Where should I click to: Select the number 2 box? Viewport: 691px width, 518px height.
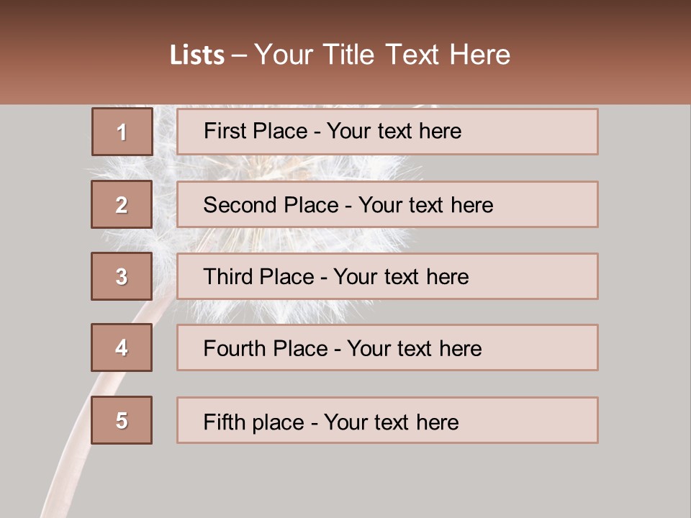pyautogui.click(x=122, y=204)
